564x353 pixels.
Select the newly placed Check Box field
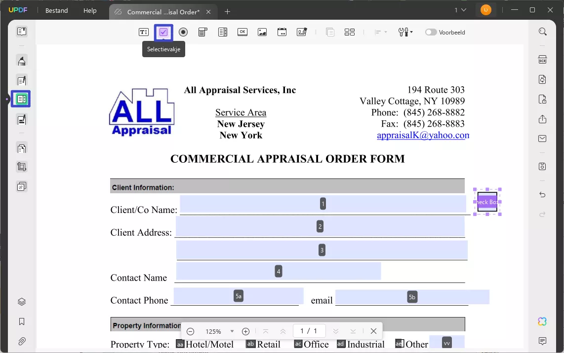click(487, 202)
